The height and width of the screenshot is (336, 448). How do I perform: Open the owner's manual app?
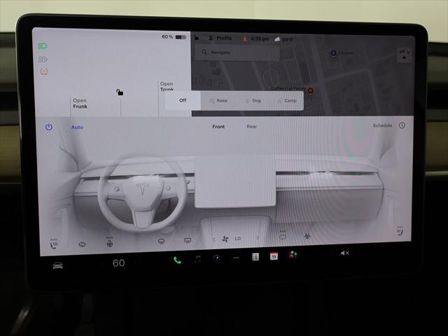pos(255,257)
